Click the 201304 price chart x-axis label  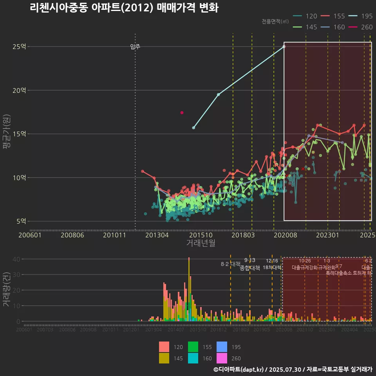(157, 235)
